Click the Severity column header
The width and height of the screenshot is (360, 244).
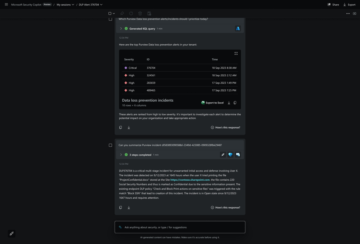point(129,59)
